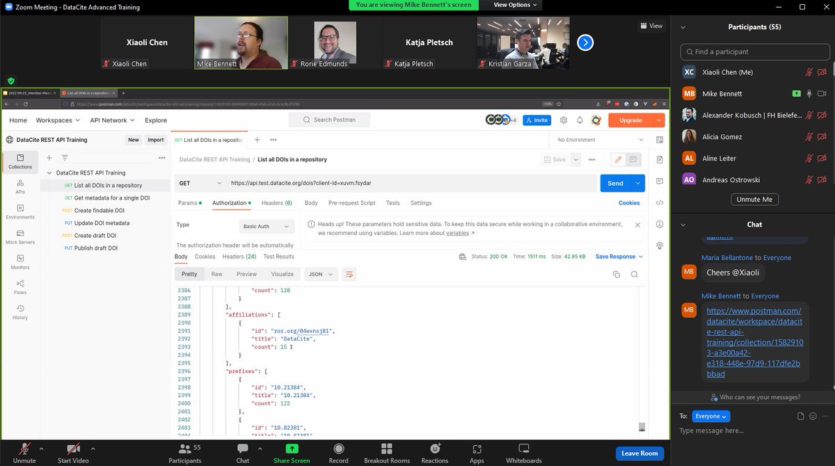Open the JSON format dropdown
Viewport: 835px width, 466px height.
(x=322, y=274)
